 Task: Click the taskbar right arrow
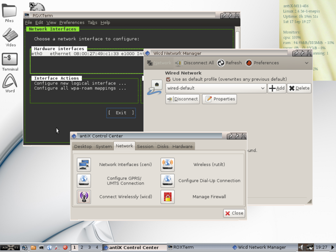(333, 247)
